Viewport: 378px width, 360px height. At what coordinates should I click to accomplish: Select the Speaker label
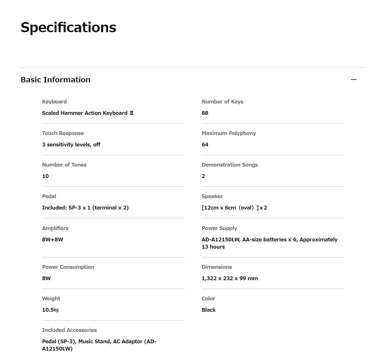(x=212, y=196)
